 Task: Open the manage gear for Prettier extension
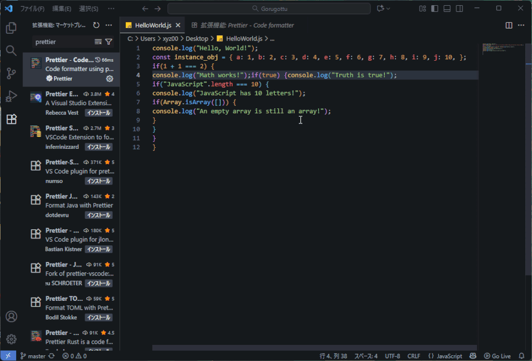110,79
